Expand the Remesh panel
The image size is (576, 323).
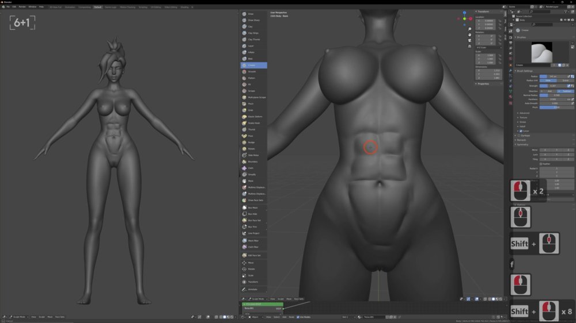pyautogui.click(x=521, y=140)
